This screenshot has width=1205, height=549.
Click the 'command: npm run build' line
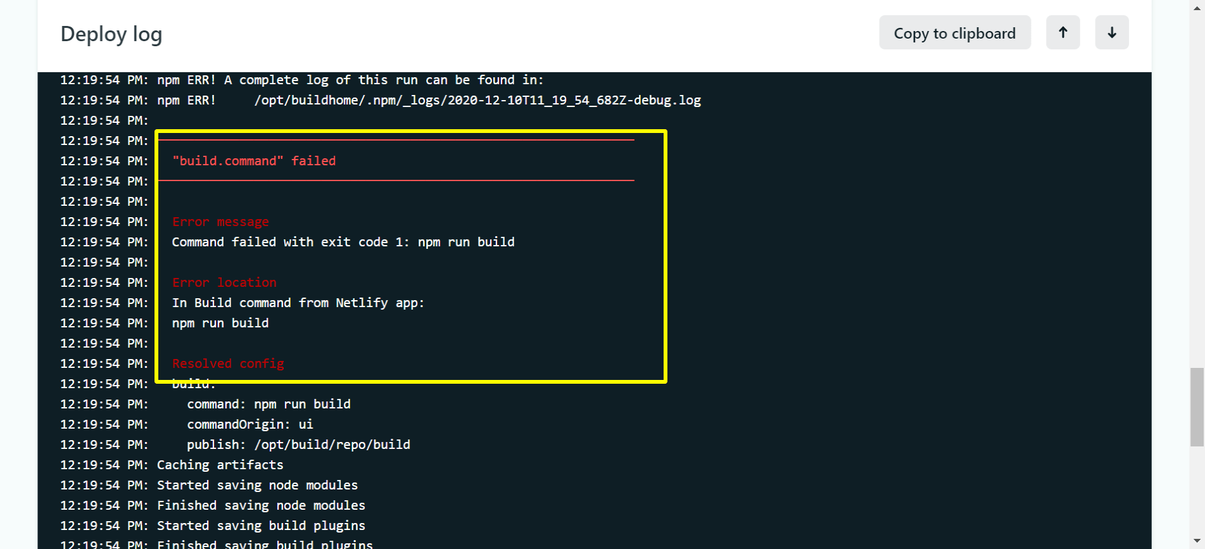(268, 404)
